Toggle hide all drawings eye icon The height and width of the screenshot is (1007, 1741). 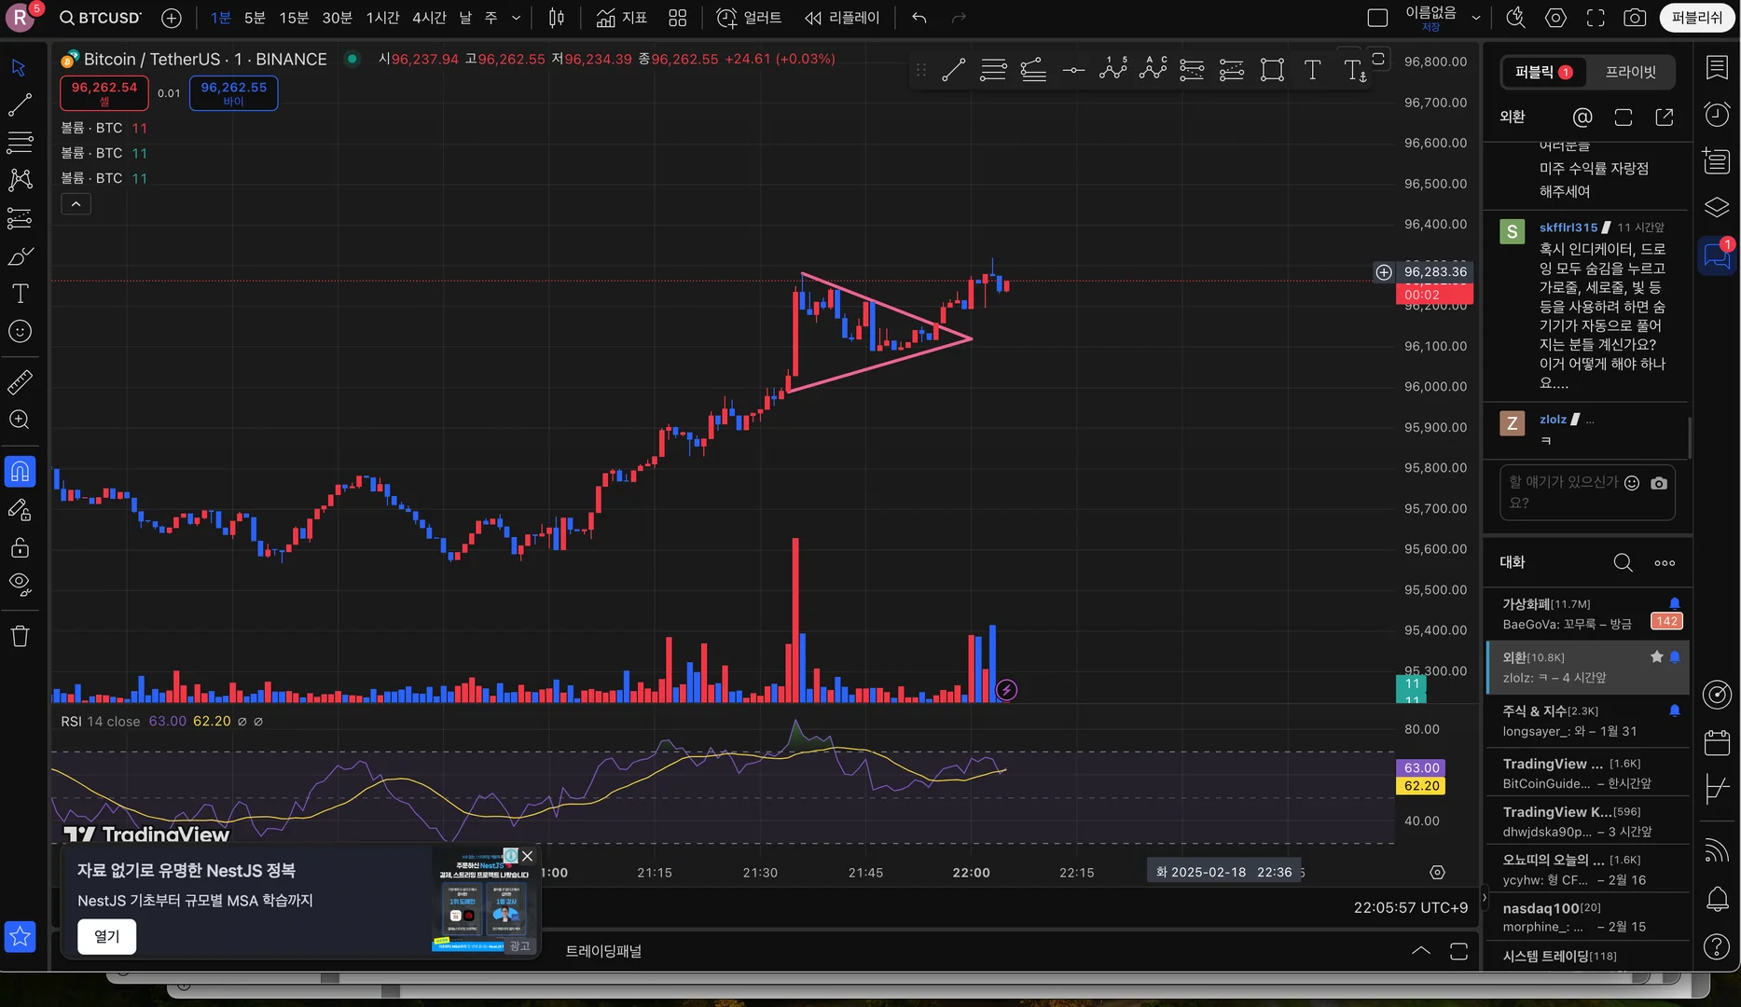(x=20, y=585)
